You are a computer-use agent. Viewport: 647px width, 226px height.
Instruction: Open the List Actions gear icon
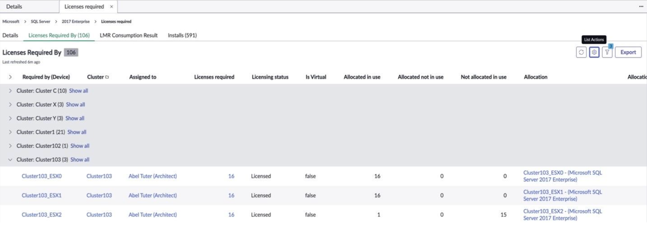[x=594, y=52]
